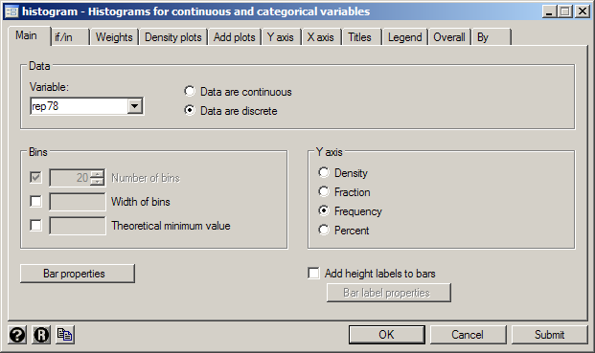Click the Bar label properties button

pyautogui.click(x=389, y=293)
